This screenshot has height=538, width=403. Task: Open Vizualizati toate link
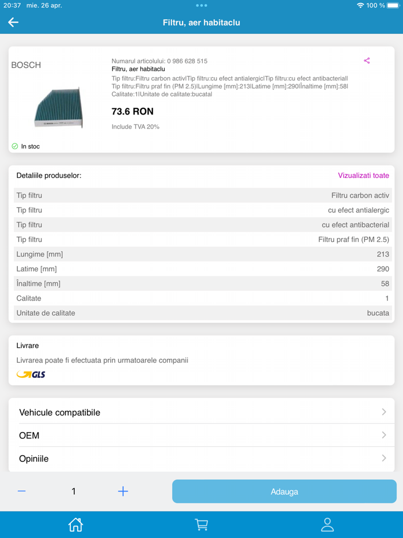363,176
